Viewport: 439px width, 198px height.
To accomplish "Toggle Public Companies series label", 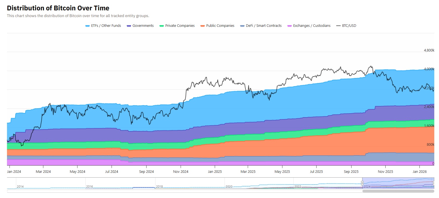I will [220, 26].
